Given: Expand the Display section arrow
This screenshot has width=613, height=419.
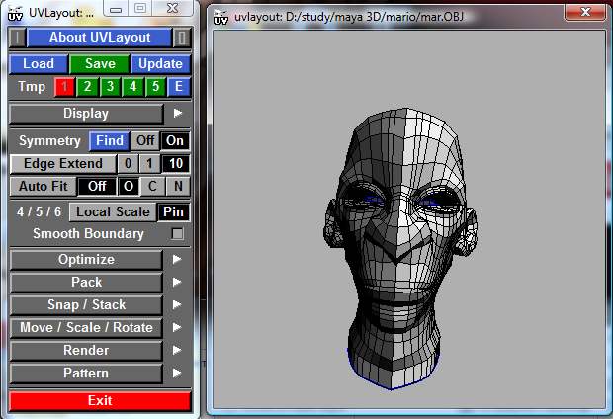Looking at the screenshot, I should [178, 114].
